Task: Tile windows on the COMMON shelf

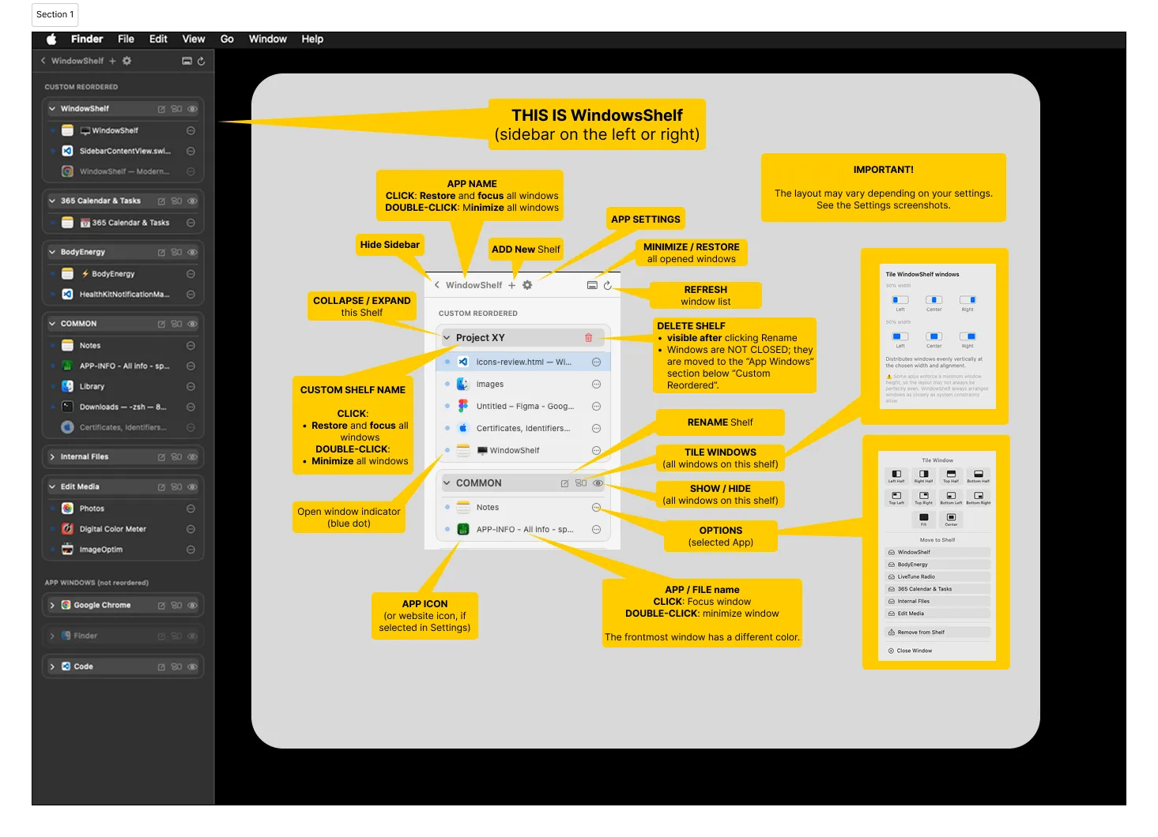Action: (x=176, y=324)
